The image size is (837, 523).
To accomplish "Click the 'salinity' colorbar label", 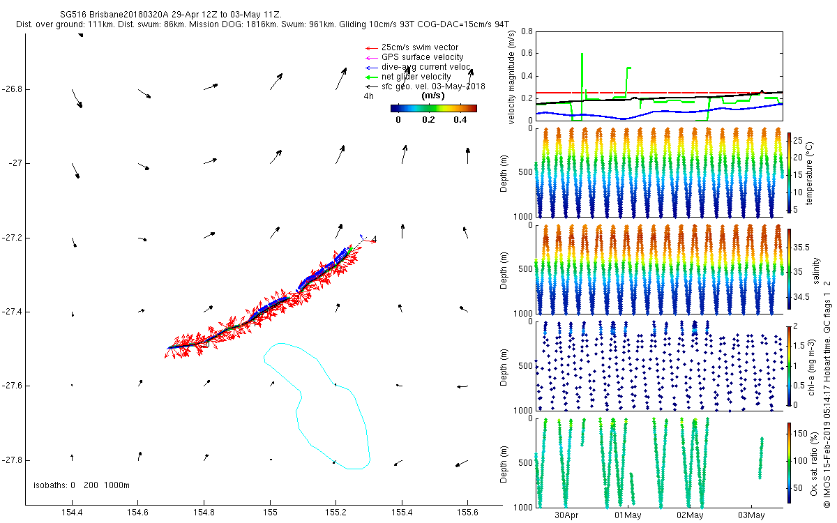I will coord(816,271).
